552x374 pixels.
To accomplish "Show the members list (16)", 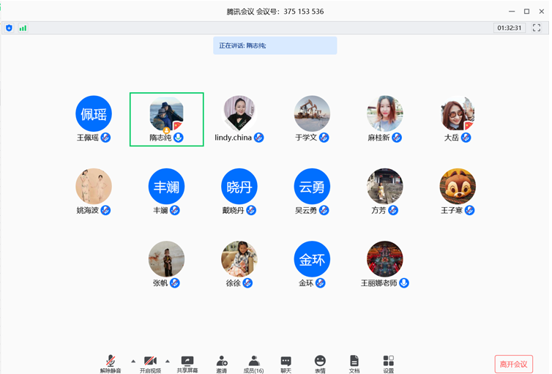I will (253, 362).
